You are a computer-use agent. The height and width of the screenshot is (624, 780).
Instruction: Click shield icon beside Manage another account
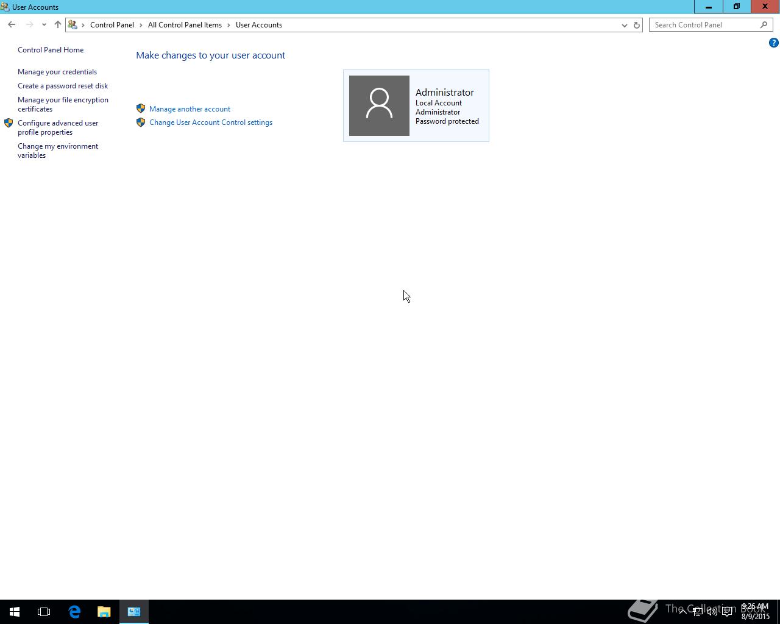(x=141, y=108)
